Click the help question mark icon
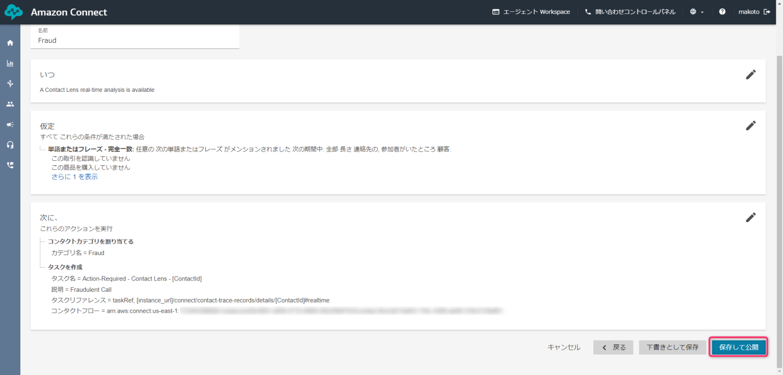 [x=722, y=11]
